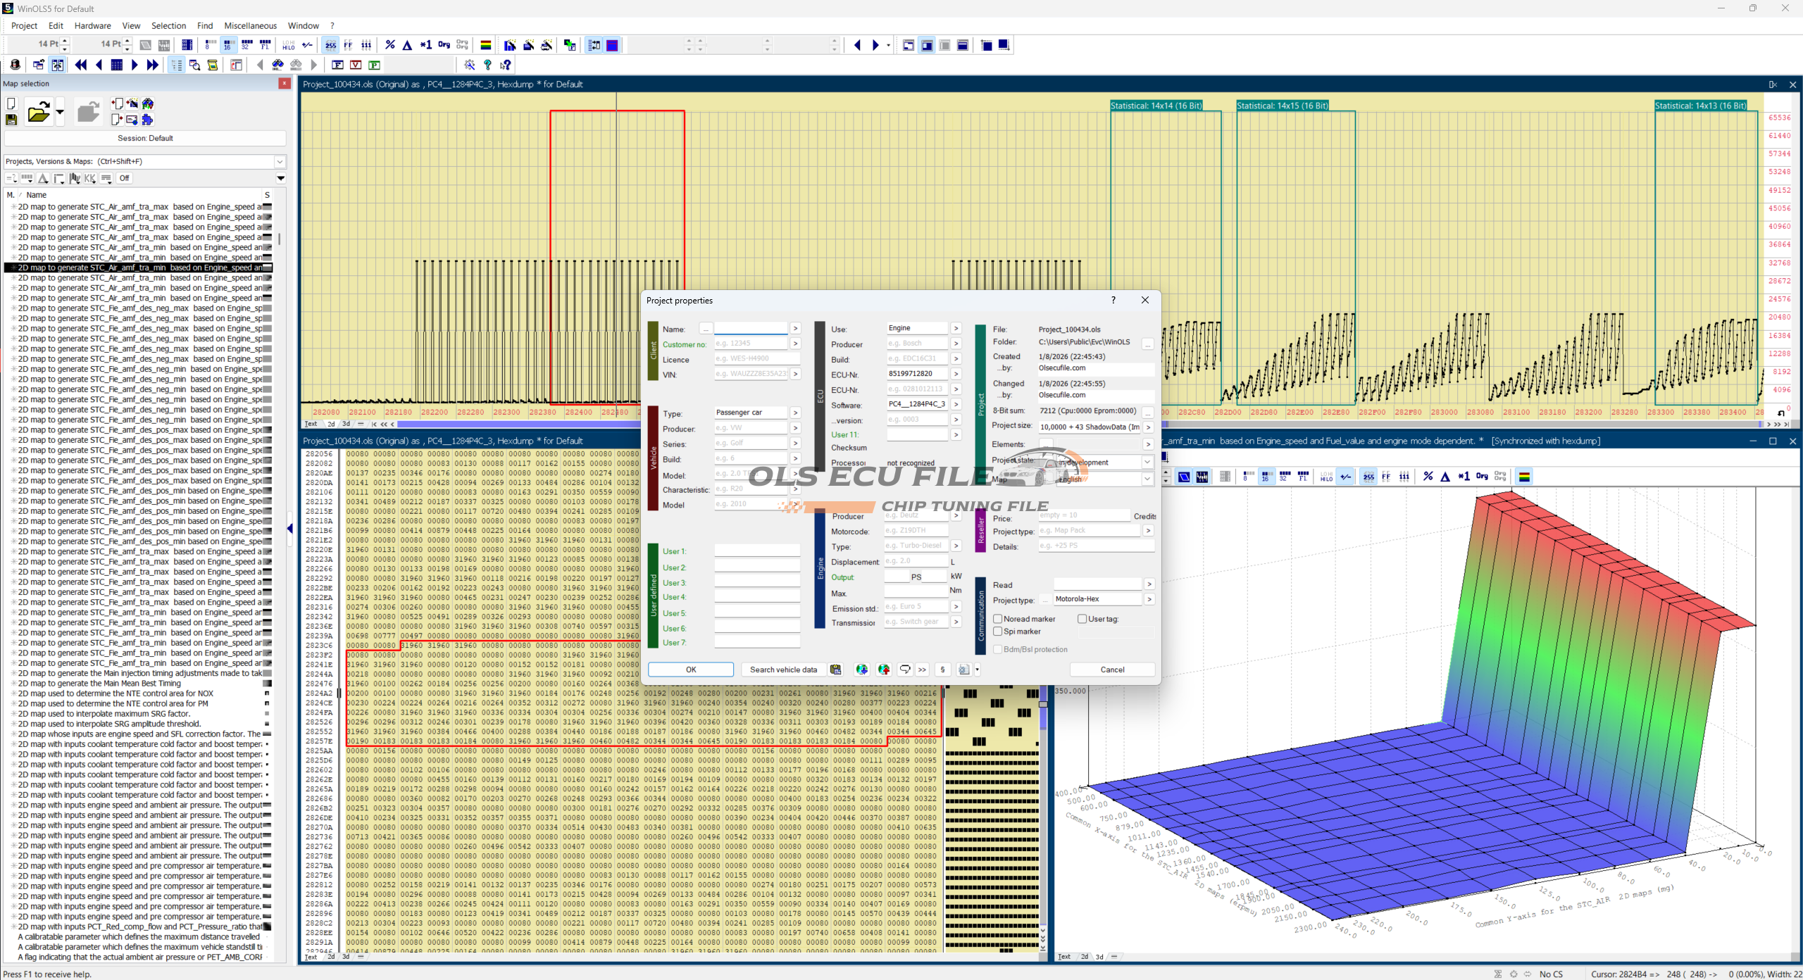Tick the User tag checkbox
Image resolution: width=1803 pixels, height=980 pixels.
coord(1082,619)
